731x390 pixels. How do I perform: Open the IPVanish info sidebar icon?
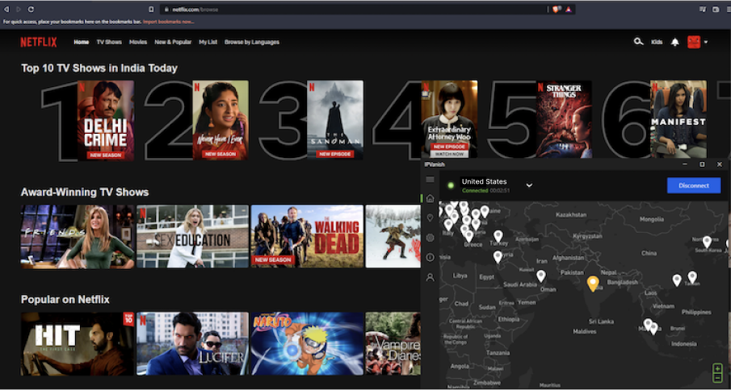tap(430, 257)
